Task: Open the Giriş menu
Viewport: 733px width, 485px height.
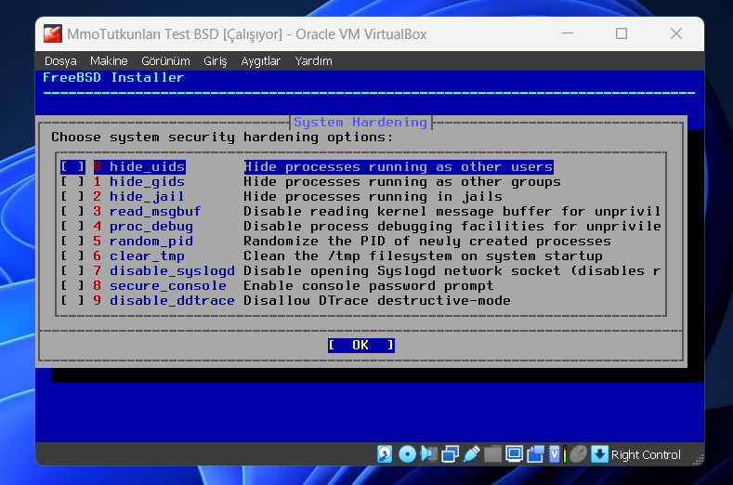Action: (215, 61)
